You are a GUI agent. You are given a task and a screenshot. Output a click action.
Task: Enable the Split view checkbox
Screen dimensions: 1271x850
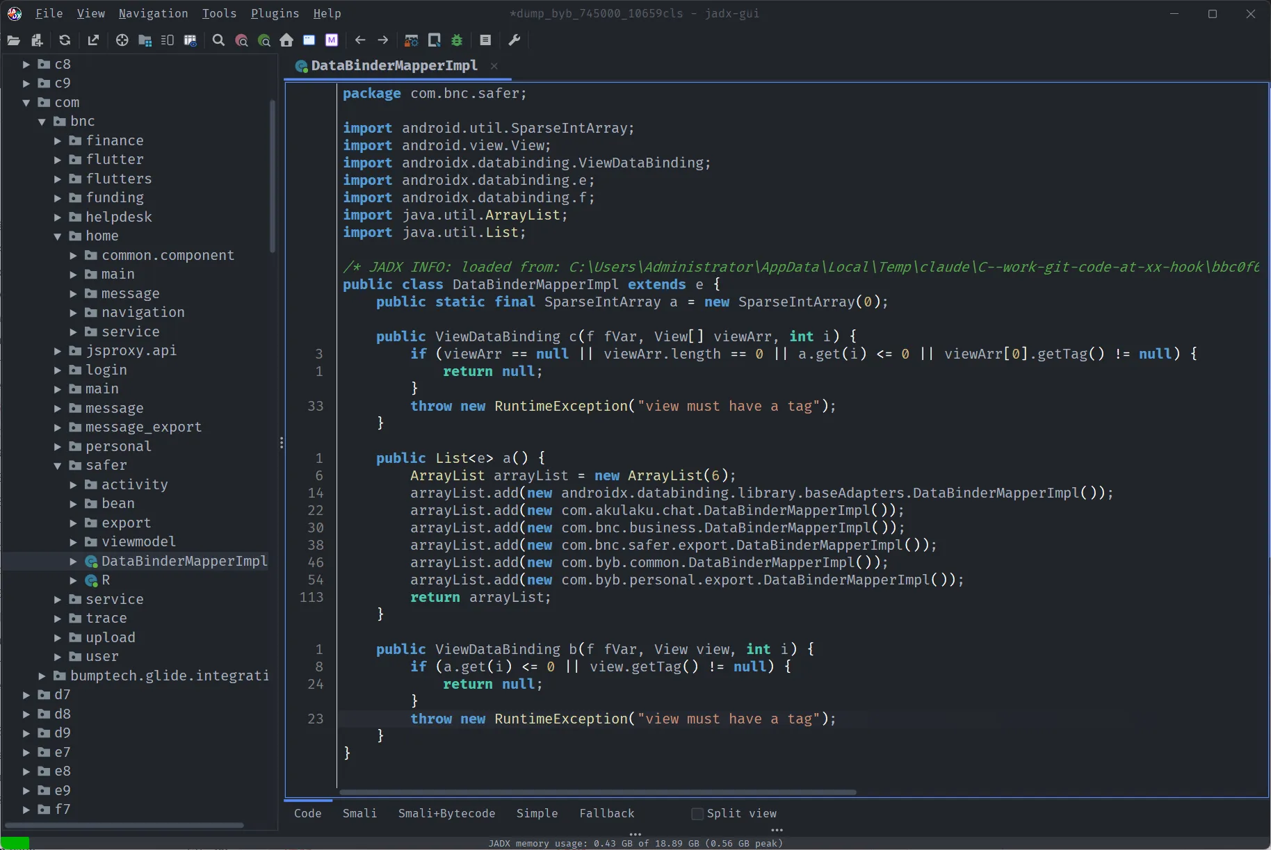(697, 814)
